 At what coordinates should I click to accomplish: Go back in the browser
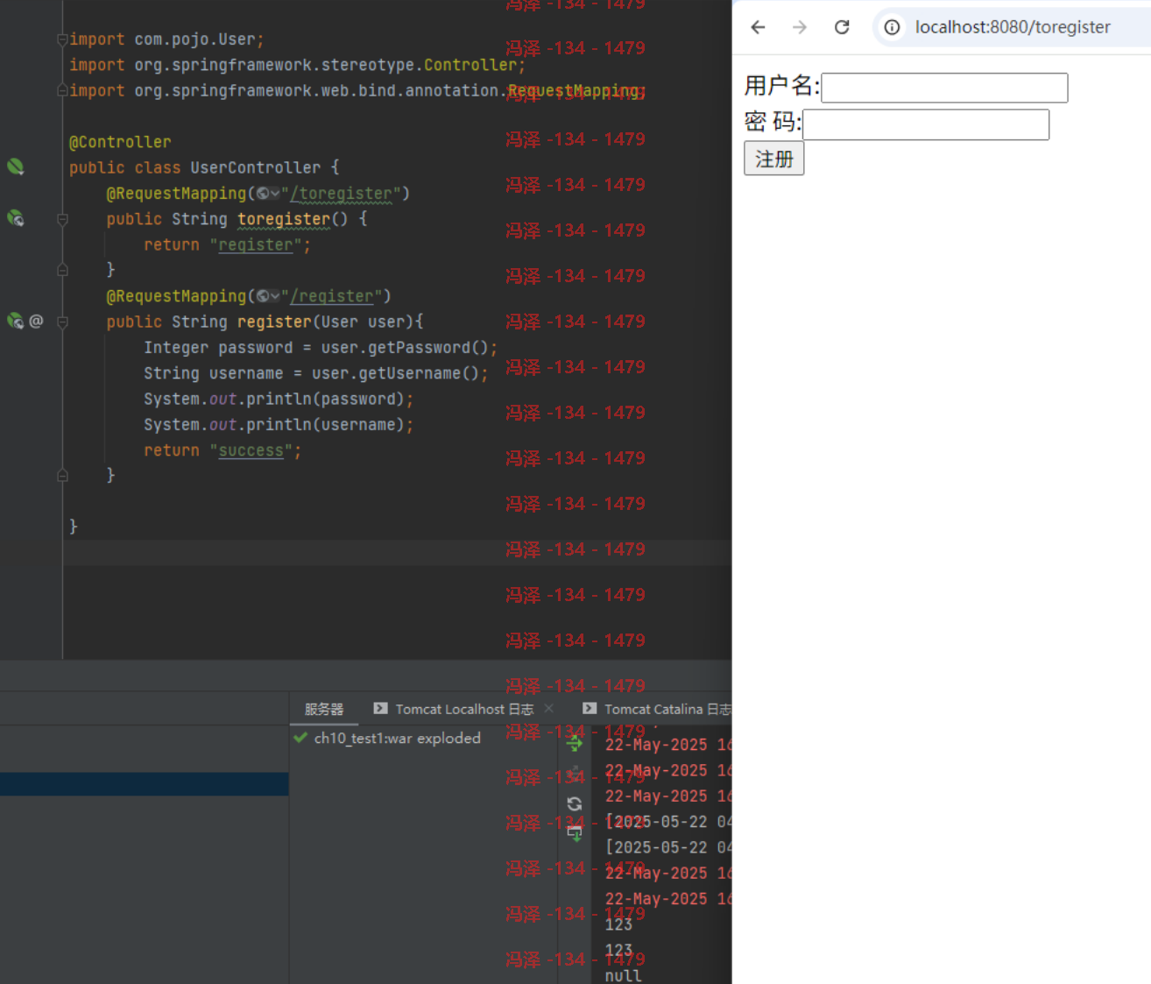click(759, 27)
